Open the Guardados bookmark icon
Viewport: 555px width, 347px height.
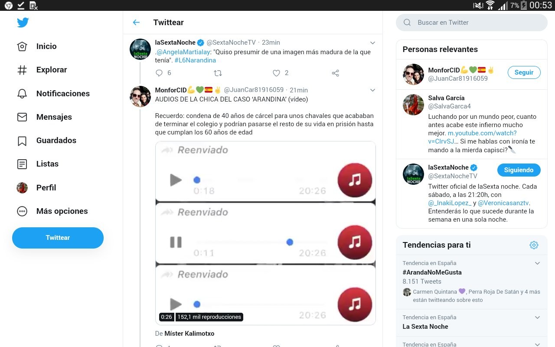[x=22, y=141]
